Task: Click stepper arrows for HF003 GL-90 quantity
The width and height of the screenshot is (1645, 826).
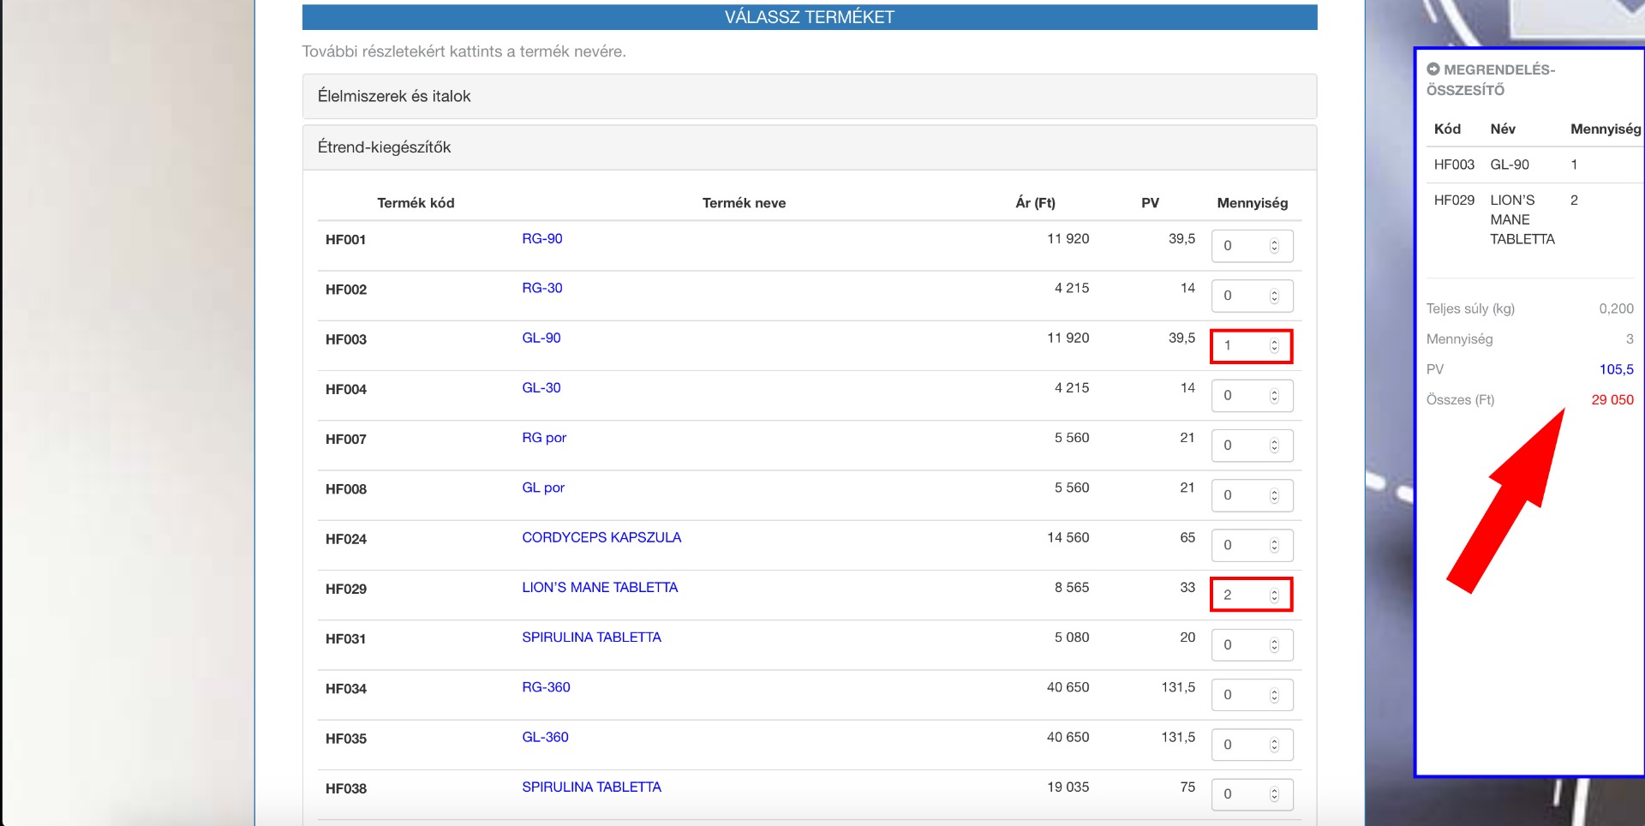Action: pos(1274,346)
